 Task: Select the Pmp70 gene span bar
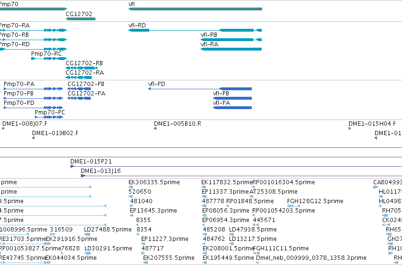click(34, 9)
